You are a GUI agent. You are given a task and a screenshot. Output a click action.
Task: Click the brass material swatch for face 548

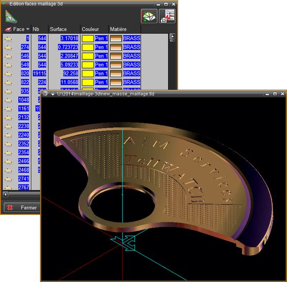(116, 65)
